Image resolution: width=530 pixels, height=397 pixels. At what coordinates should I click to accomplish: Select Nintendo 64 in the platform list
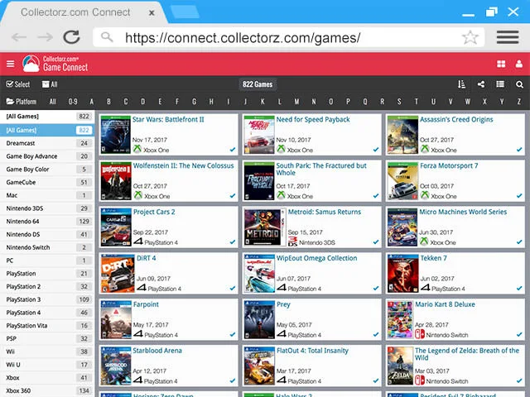pos(47,222)
